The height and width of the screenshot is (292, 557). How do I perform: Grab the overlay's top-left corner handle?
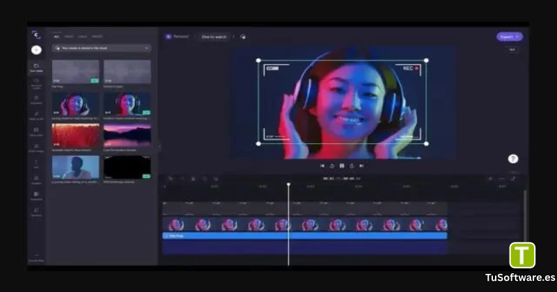tap(258, 60)
